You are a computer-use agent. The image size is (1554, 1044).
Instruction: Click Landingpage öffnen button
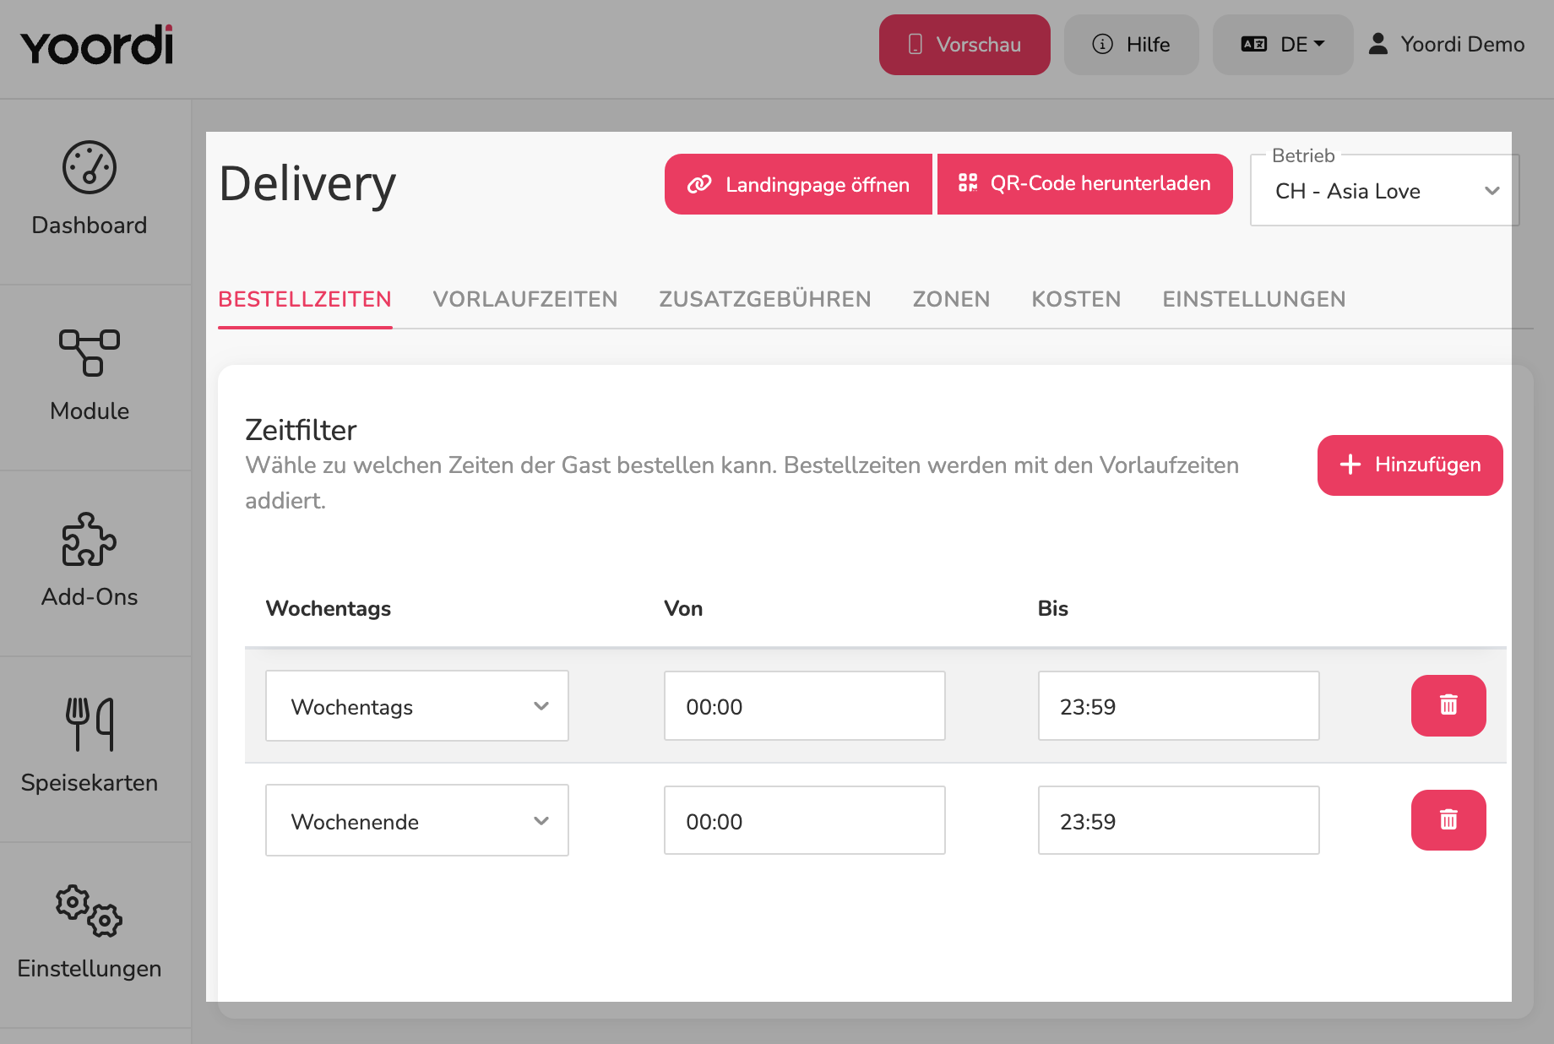point(798,184)
